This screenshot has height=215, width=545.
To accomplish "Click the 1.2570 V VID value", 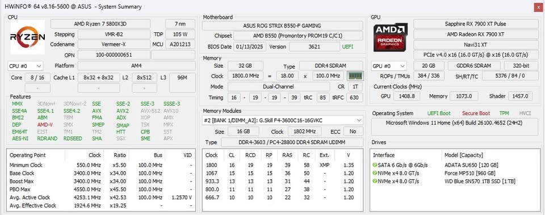I will 182,197.
